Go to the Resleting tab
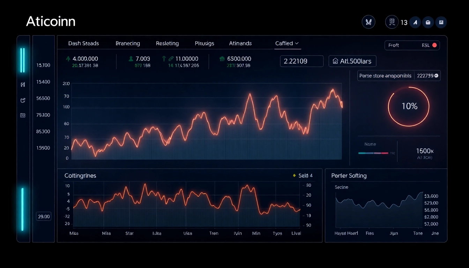469x268 pixels. [167, 43]
